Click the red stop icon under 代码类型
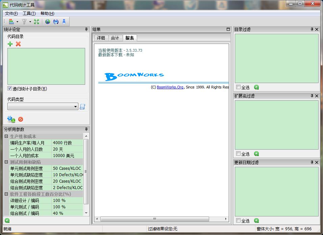Image resolution: width=323 pixels, height=235 pixels. pyautogui.click(x=21, y=119)
